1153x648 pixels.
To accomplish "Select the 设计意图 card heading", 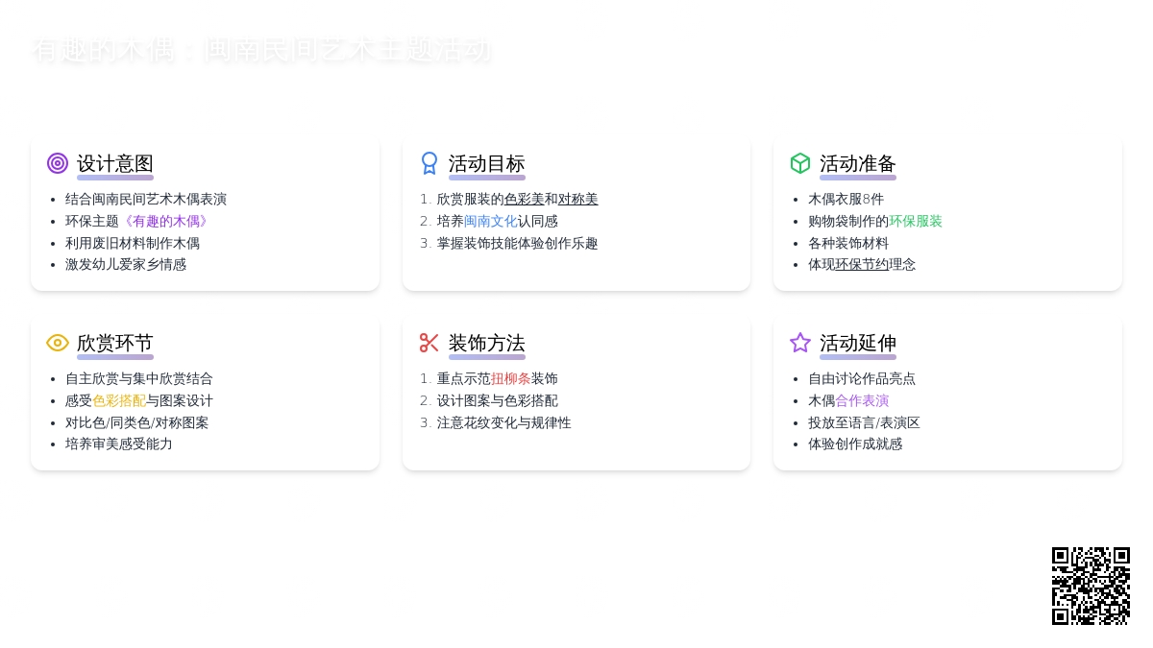I will (115, 163).
